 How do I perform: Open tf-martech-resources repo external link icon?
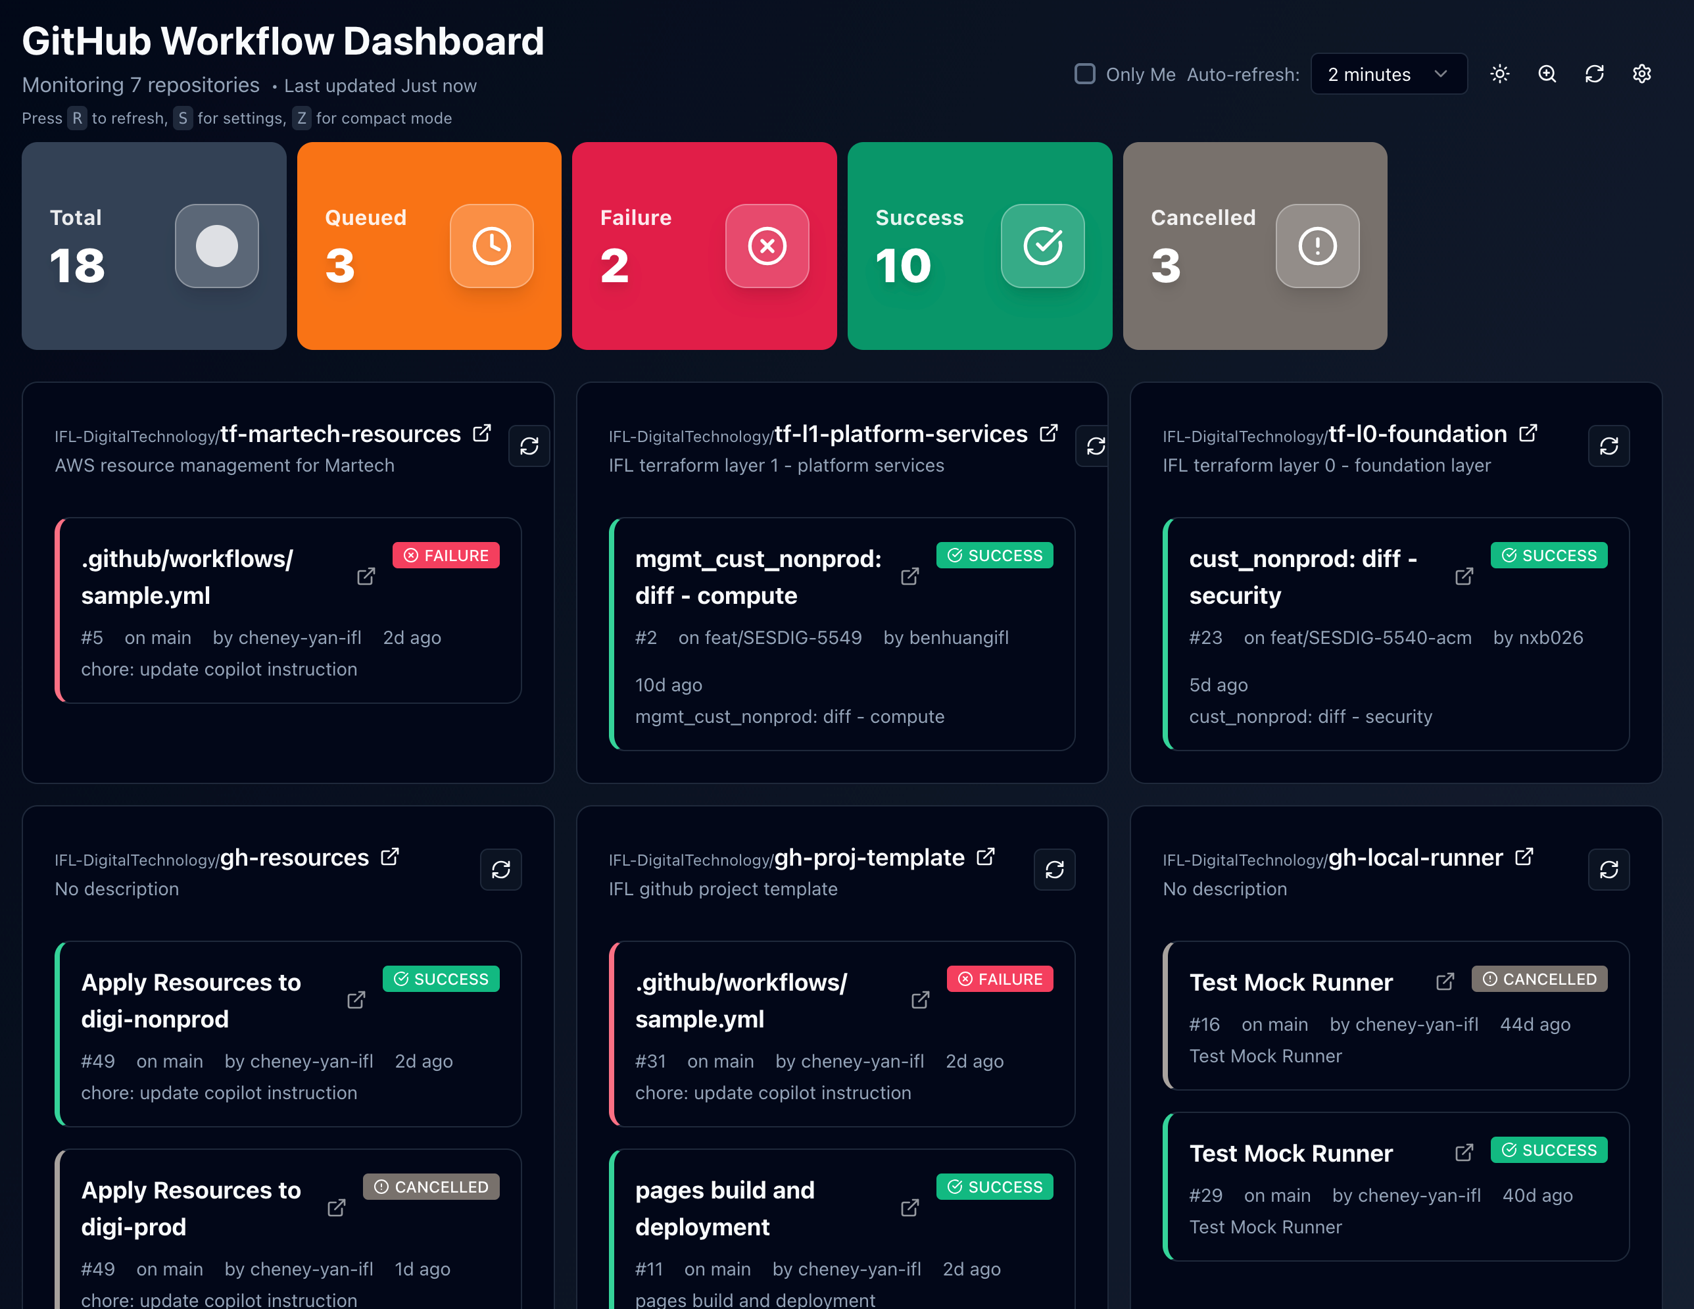click(481, 433)
